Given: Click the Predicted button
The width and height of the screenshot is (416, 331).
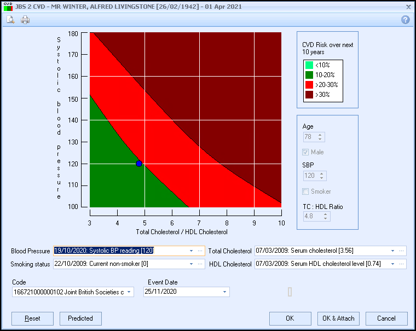Looking at the screenshot, I should [80, 318].
